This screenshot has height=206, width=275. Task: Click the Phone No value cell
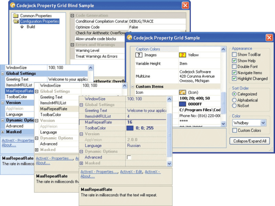tap(200, 116)
